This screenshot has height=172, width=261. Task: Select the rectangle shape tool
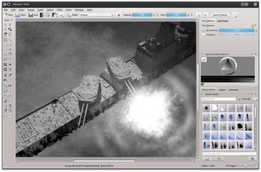pos(5,45)
